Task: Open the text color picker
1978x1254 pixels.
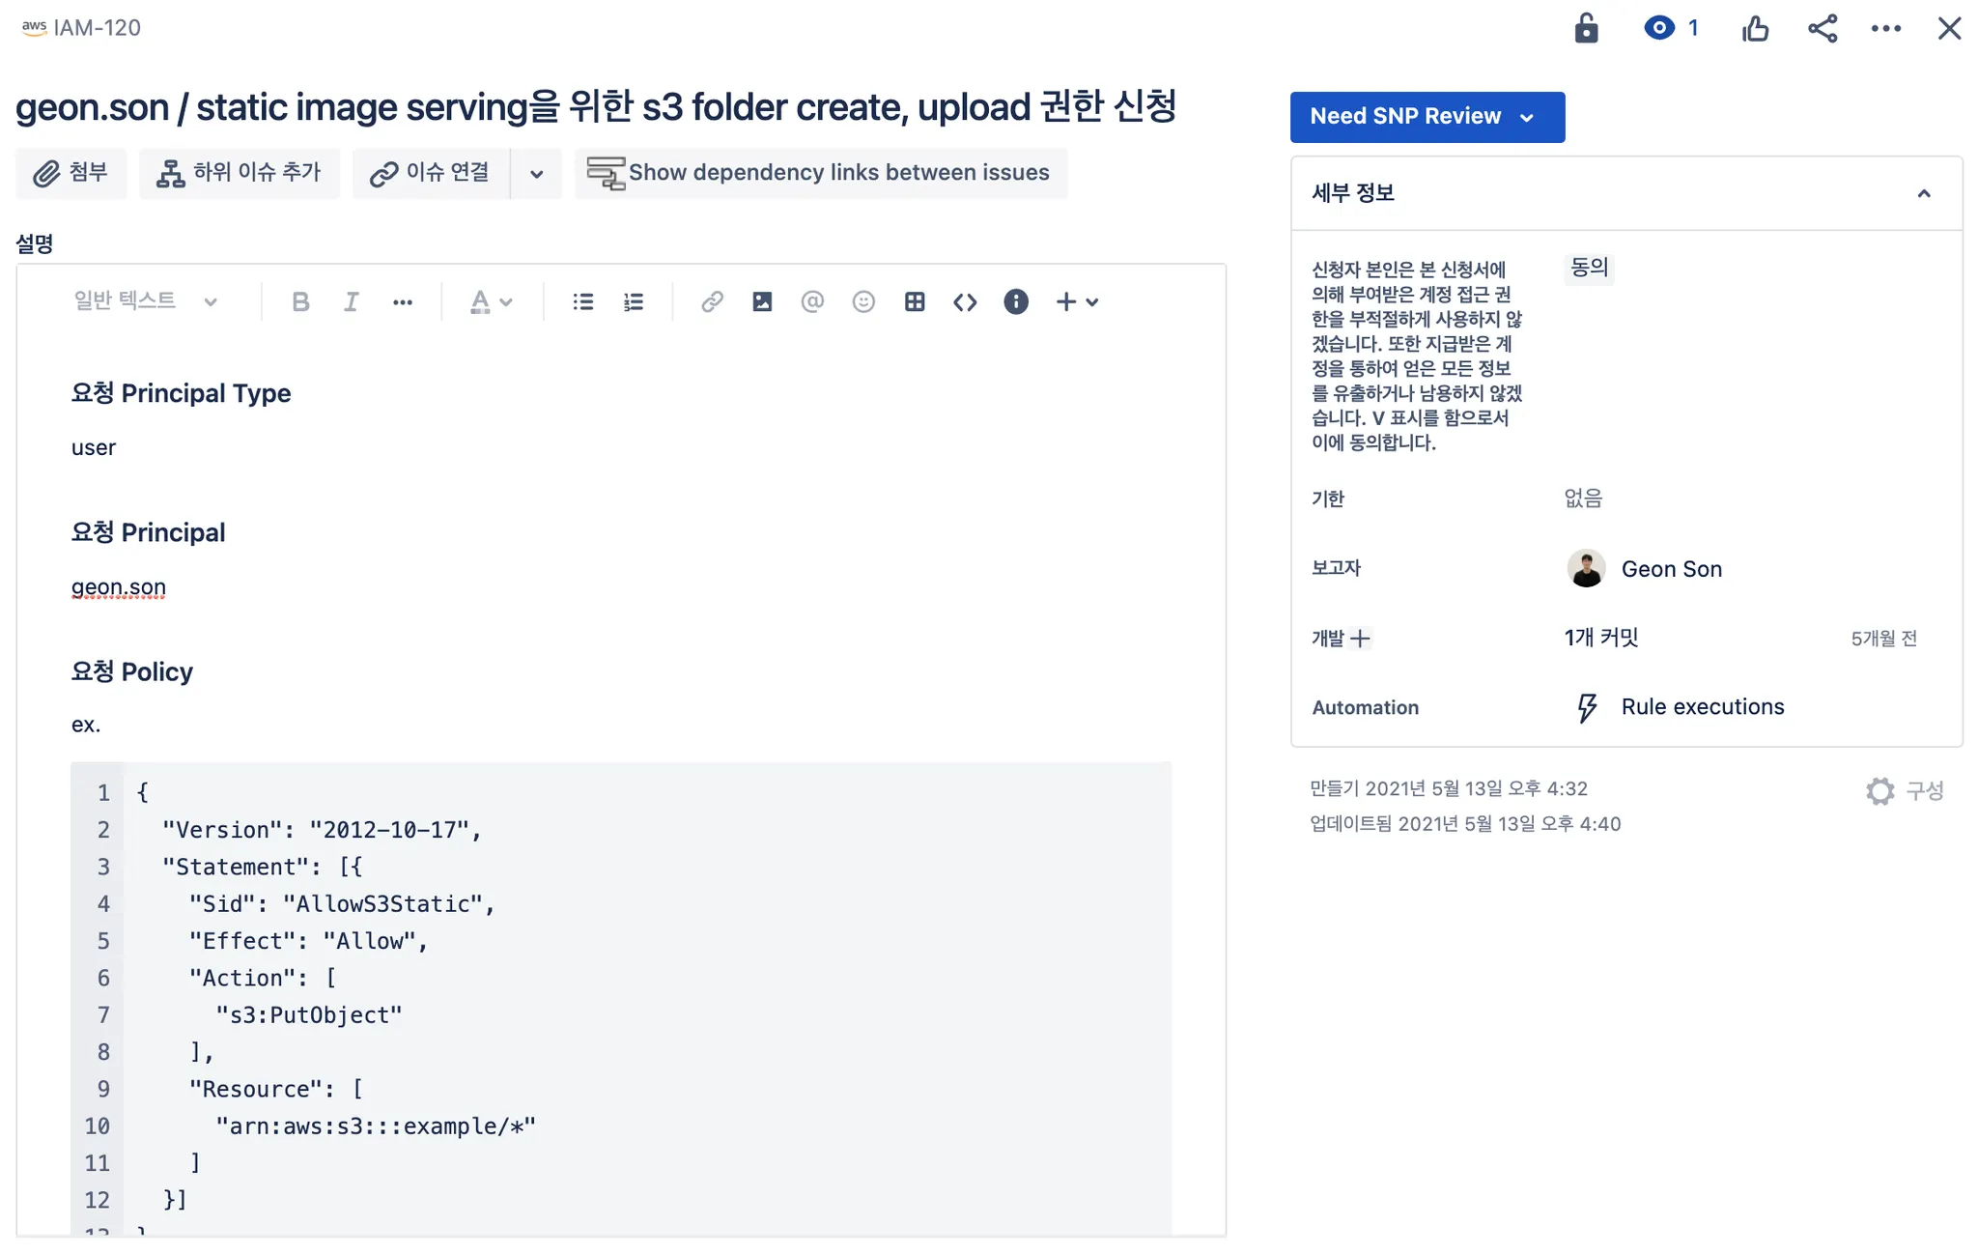Action: (x=490, y=302)
